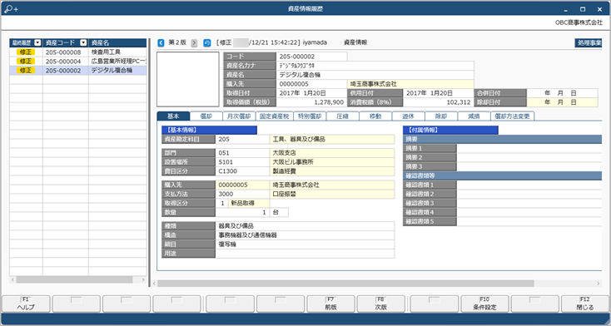611x326 pixels.
Task: Click the コード field 205-000002
Action: (x=311, y=57)
